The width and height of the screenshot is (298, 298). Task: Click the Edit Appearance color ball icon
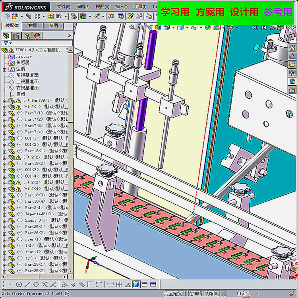[x=207, y=27]
